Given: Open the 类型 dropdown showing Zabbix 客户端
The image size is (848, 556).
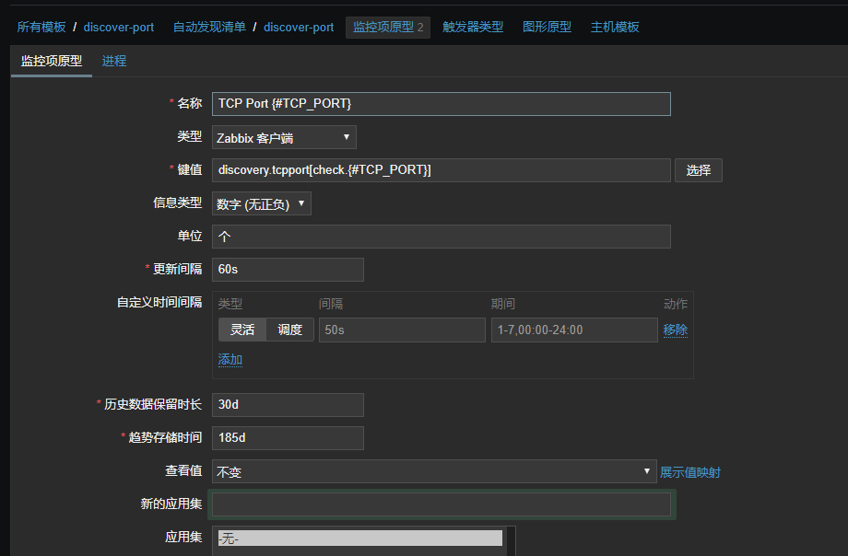Looking at the screenshot, I should click(x=284, y=137).
